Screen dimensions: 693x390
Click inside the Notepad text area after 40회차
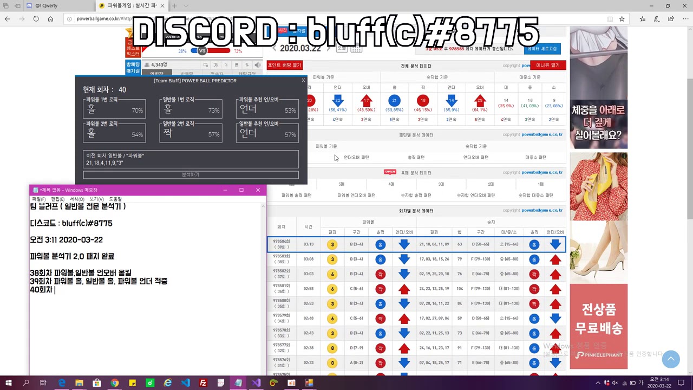[55, 290]
